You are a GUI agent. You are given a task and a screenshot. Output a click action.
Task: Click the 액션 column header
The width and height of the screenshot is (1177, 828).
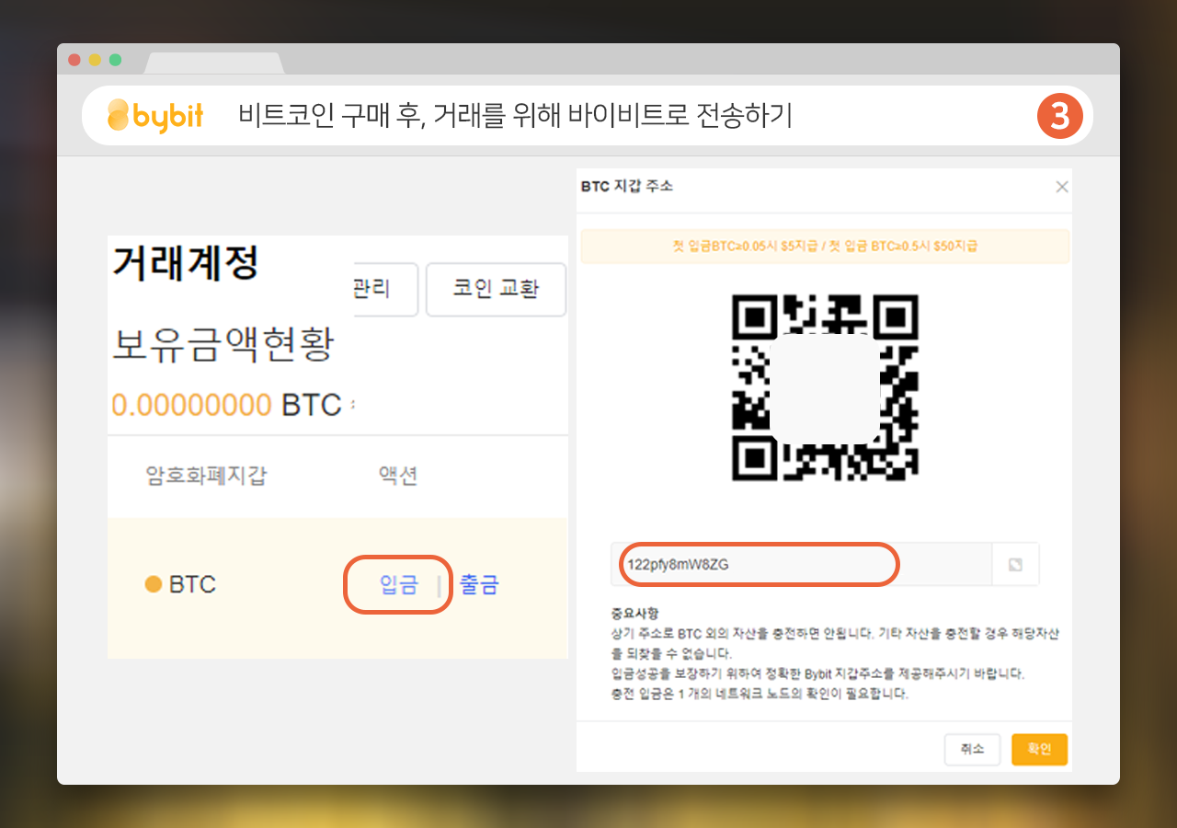398,476
